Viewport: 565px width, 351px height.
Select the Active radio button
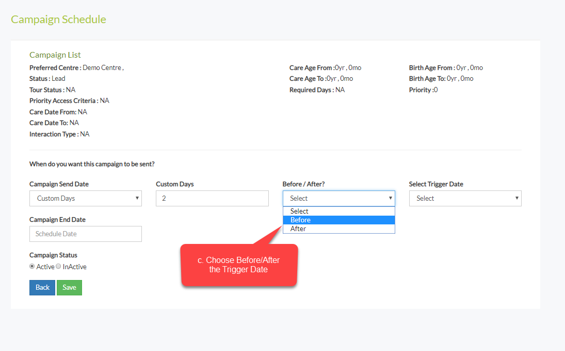[x=32, y=266]
